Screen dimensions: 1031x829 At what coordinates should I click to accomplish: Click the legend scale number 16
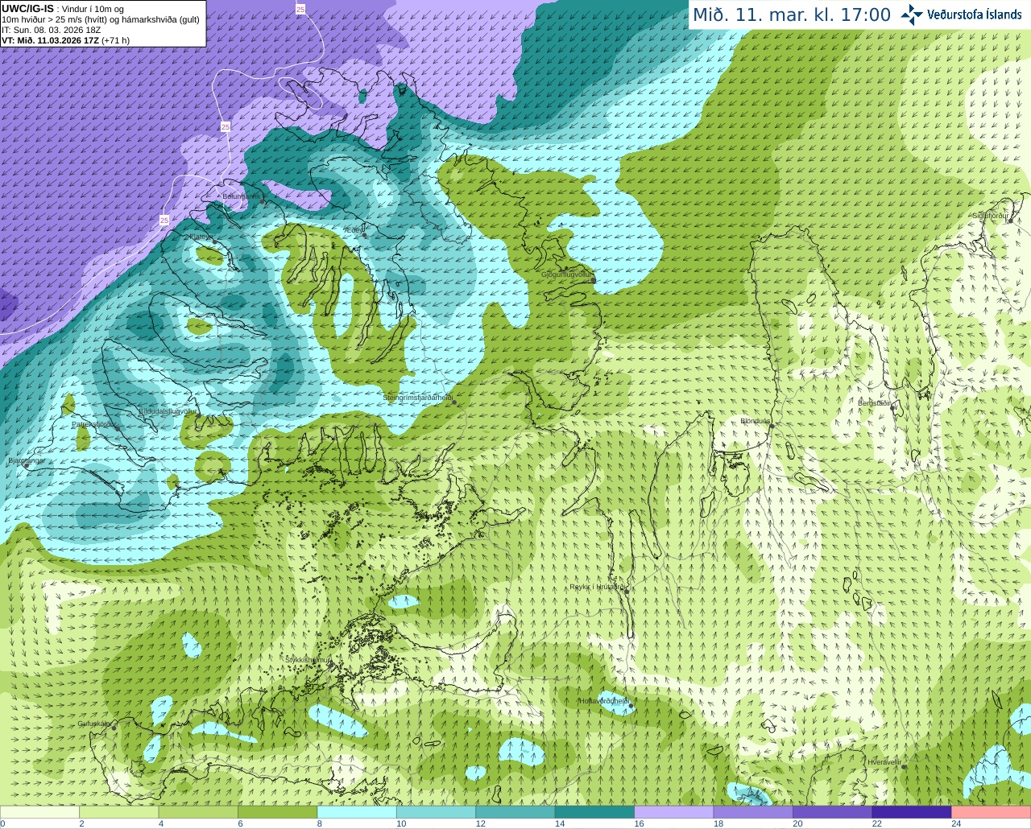click(639, 823)
